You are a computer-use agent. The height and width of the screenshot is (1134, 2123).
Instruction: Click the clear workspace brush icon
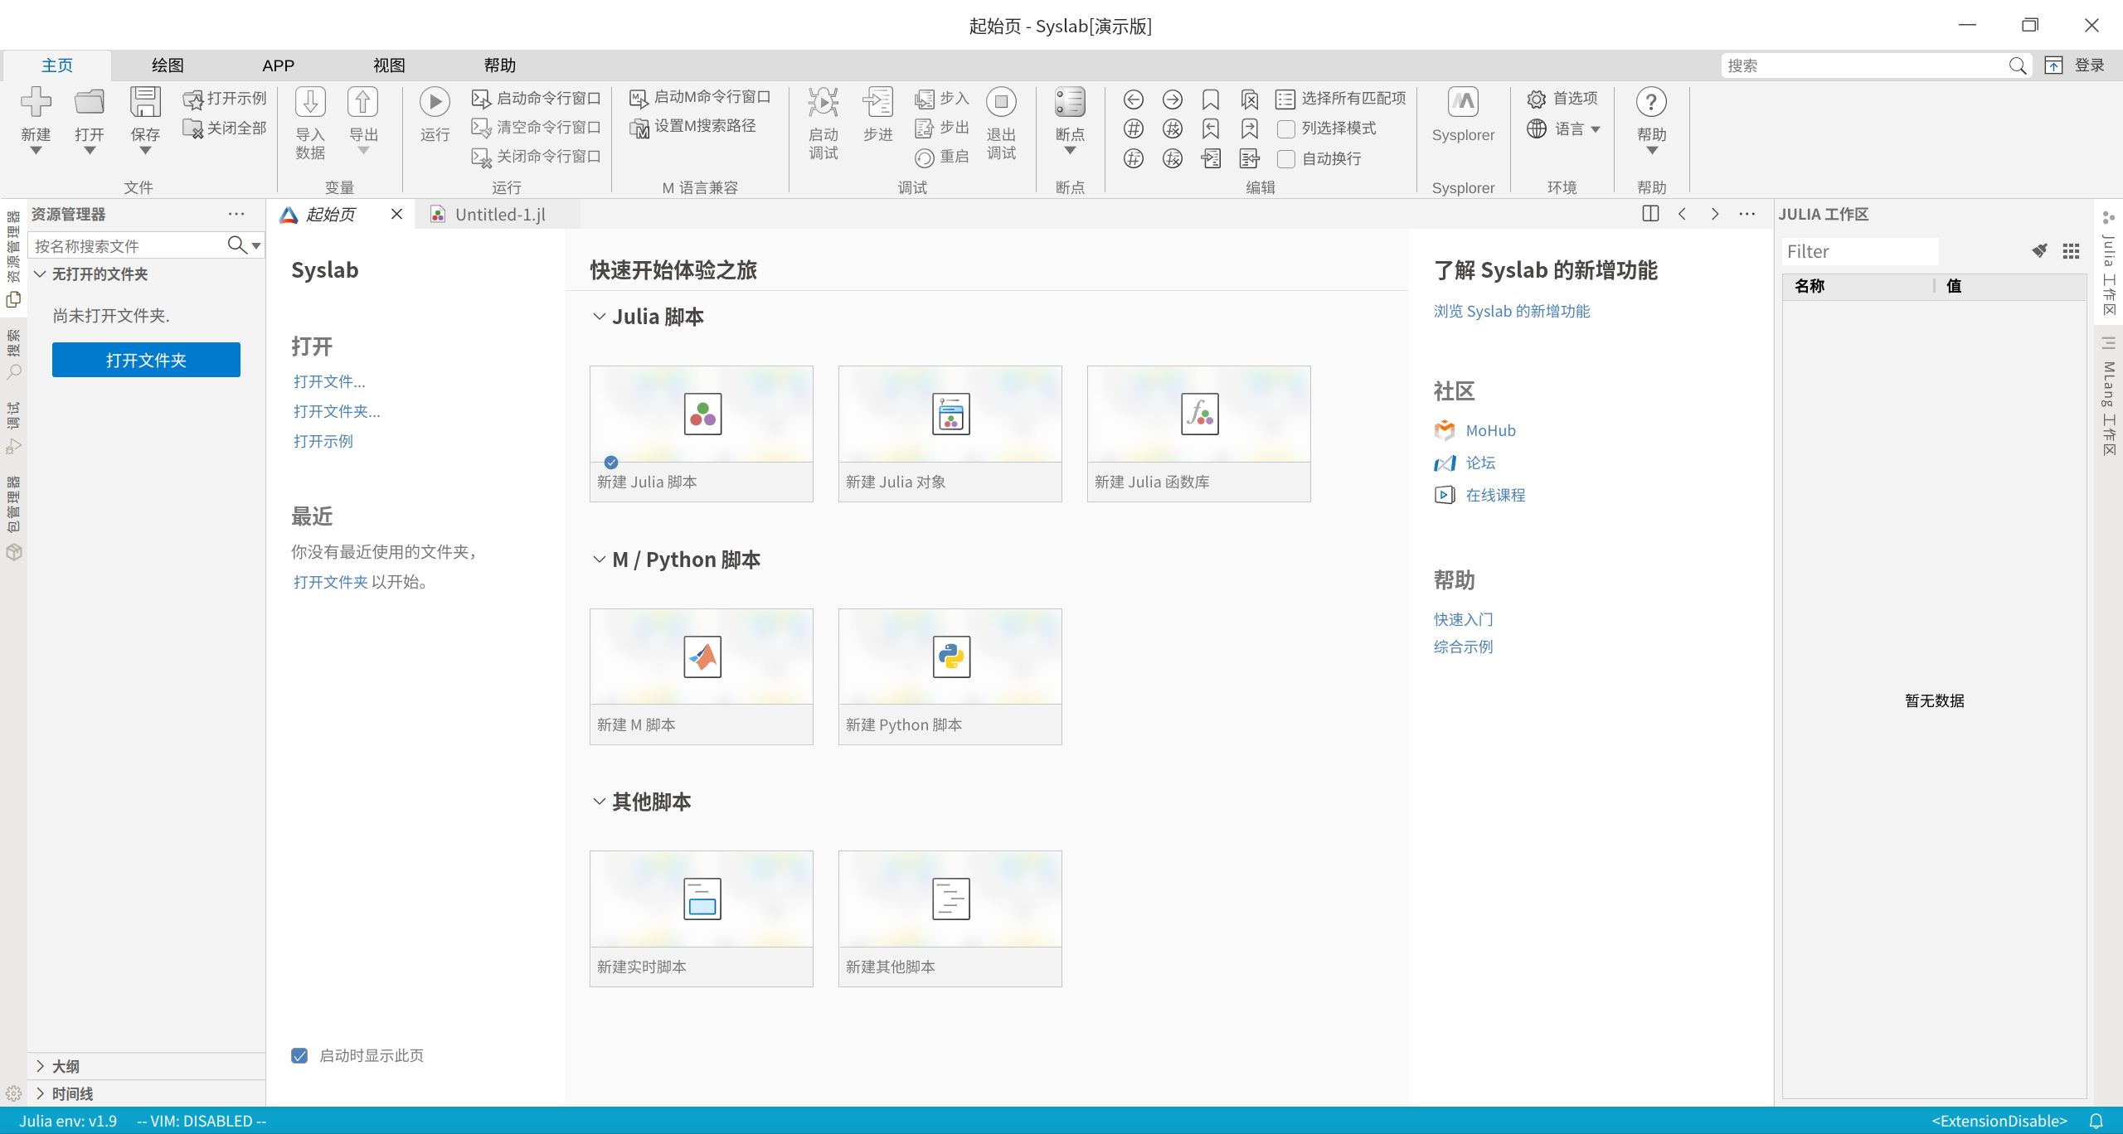(2039, 251)
